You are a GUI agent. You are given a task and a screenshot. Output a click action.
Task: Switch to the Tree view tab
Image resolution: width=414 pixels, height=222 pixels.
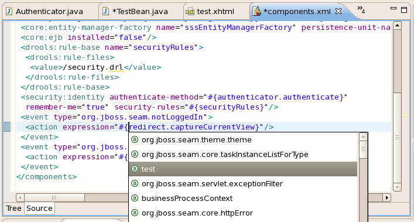point(13,209)
